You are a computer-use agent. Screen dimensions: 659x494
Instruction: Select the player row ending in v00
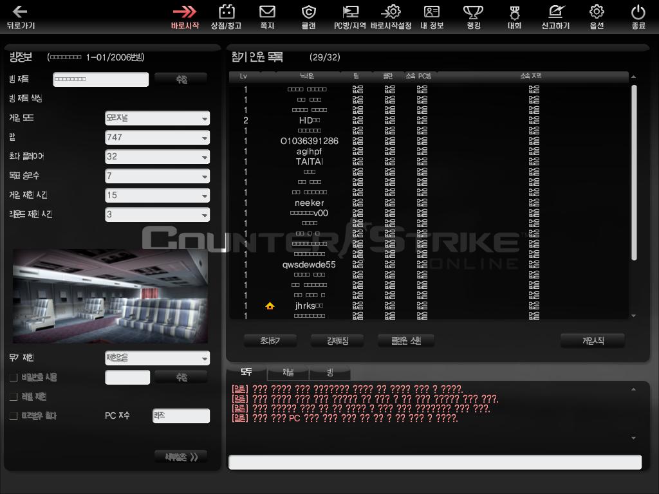coord(429,213)
